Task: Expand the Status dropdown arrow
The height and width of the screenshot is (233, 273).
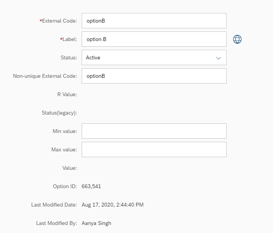Action: pyautogui.click(x=218, y=58)
